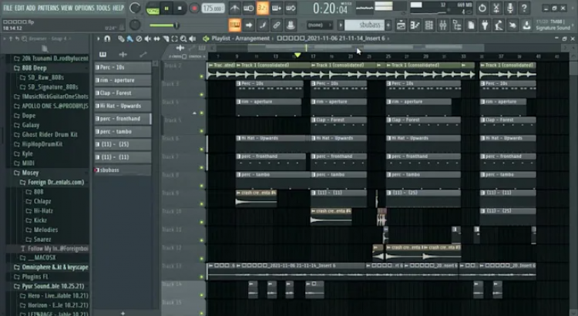Open the PATTERNS menu
Screen dimensions: 578x316
[x=48, y=8]
